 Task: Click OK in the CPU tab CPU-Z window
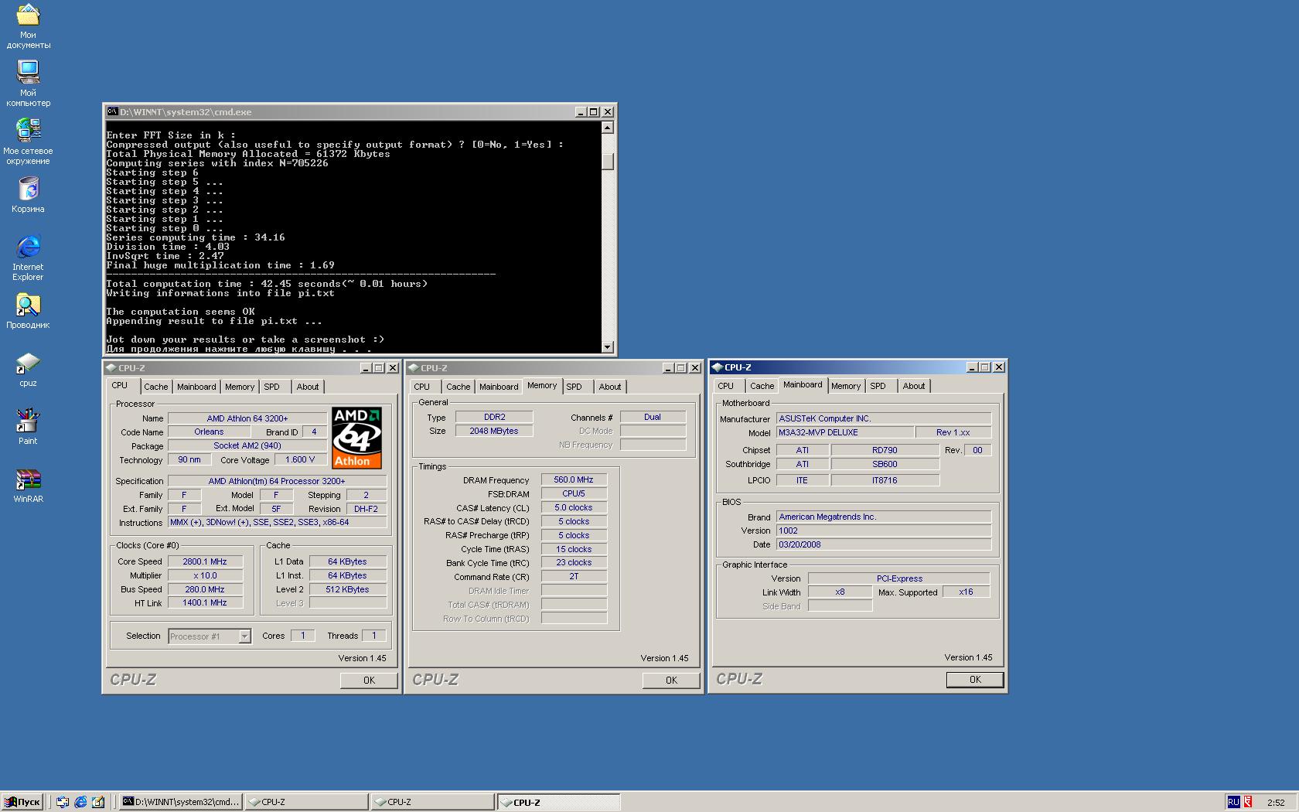click(x=369, y=681)
